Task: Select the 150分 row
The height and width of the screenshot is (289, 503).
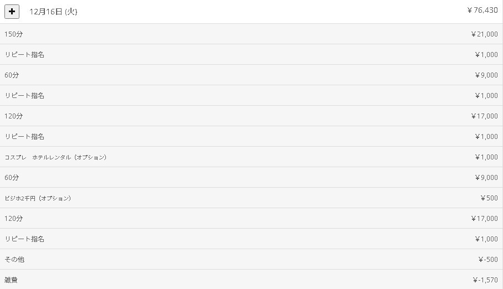Action: click(x=14, y=34)
